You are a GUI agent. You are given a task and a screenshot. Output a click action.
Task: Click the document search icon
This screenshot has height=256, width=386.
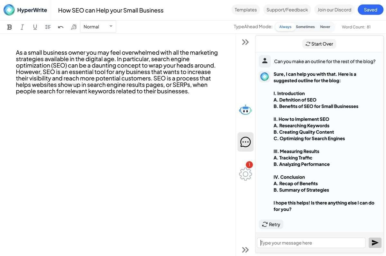point(74,27)
